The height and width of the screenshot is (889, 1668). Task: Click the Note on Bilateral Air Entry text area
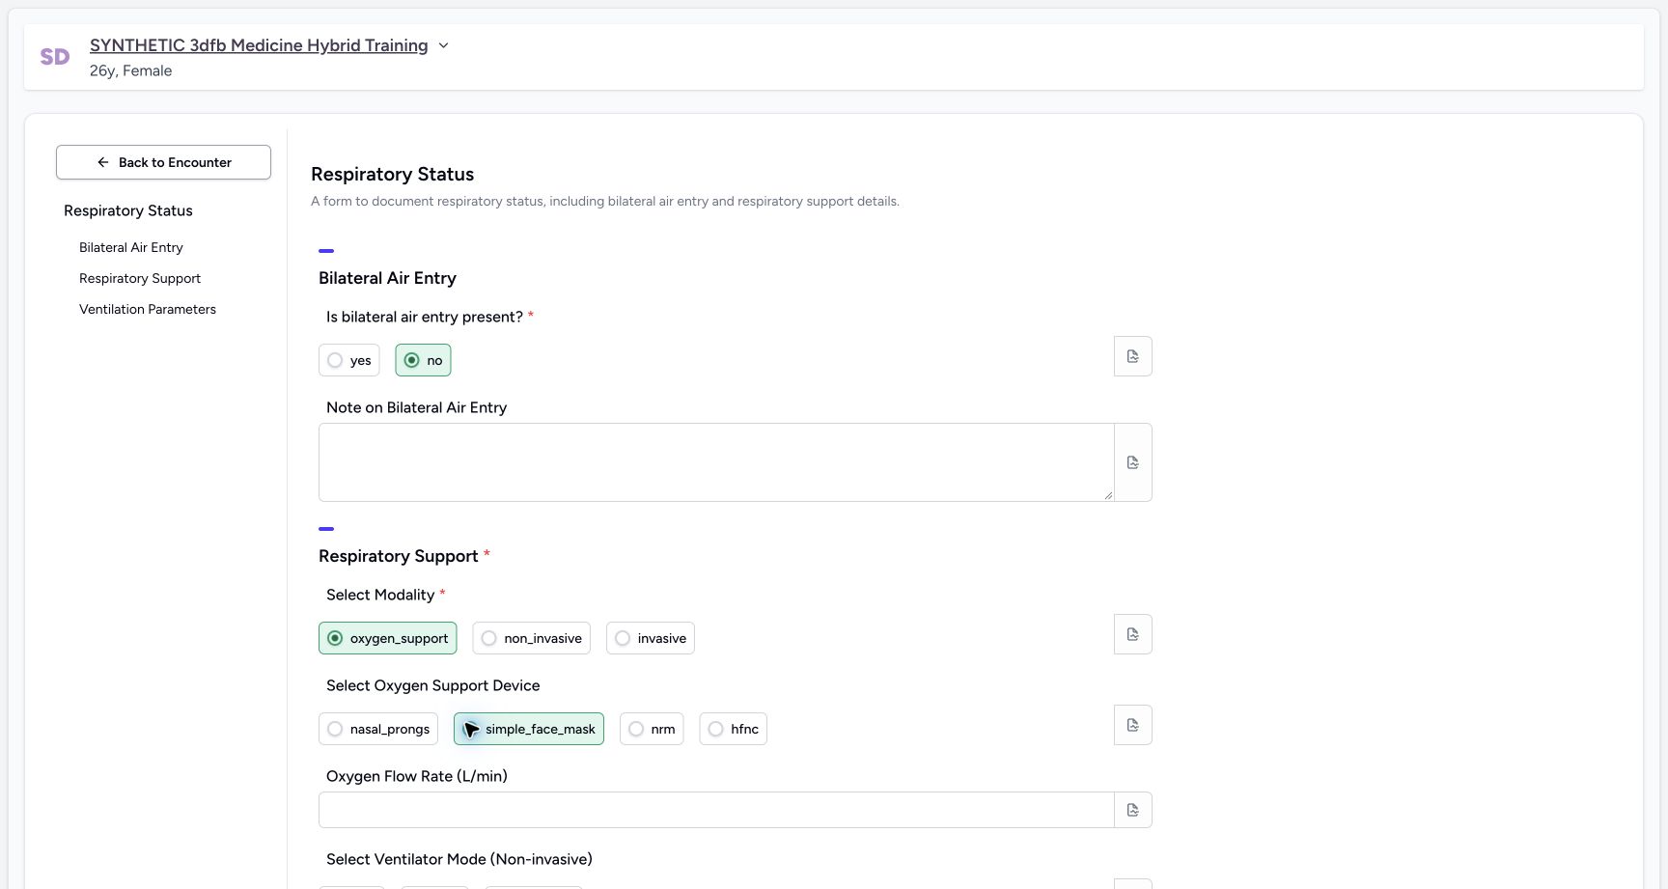[716, 462]
